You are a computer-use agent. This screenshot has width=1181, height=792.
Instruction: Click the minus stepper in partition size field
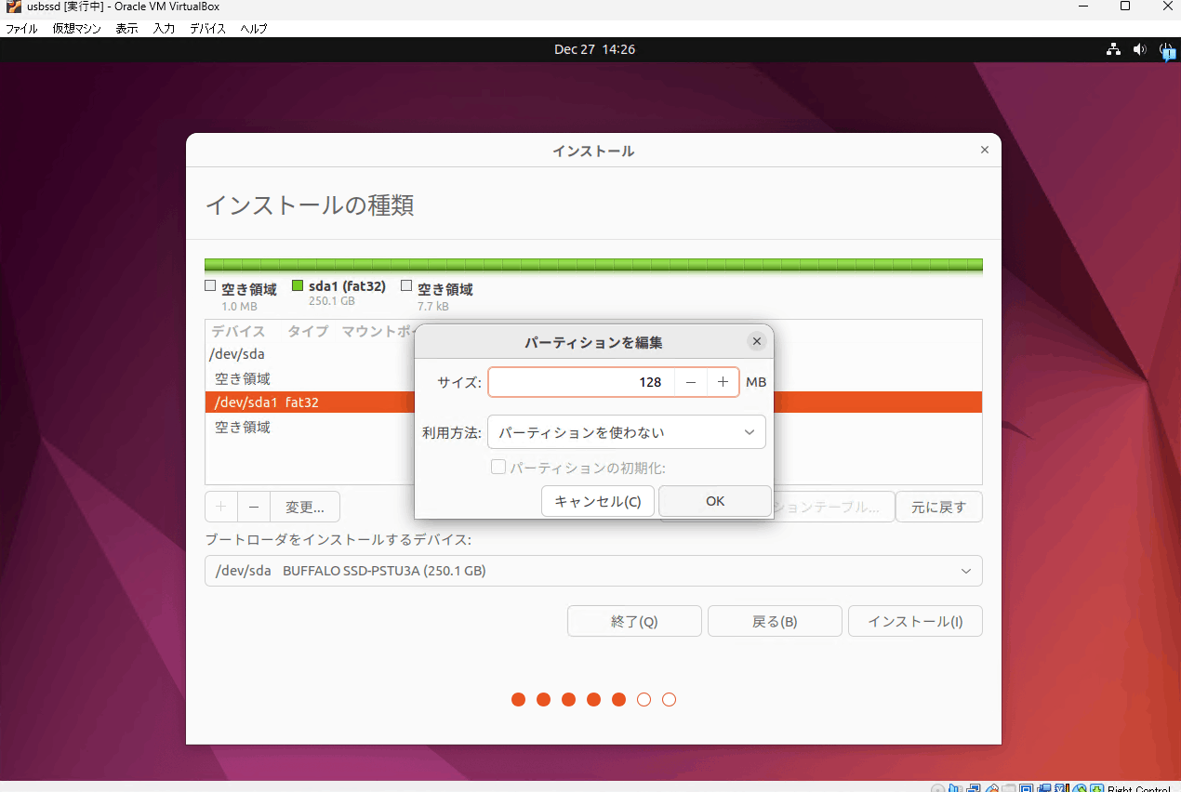tap(691, 382)
